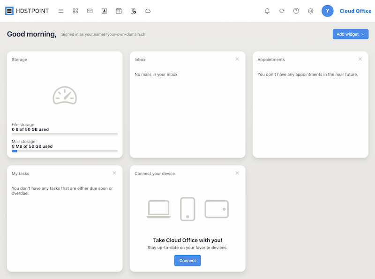Click '0 B of 50 GB used' text
Image resolution: width=375 pixels, height=279 pixels.
pyautogui.click(x=30, y=129)
